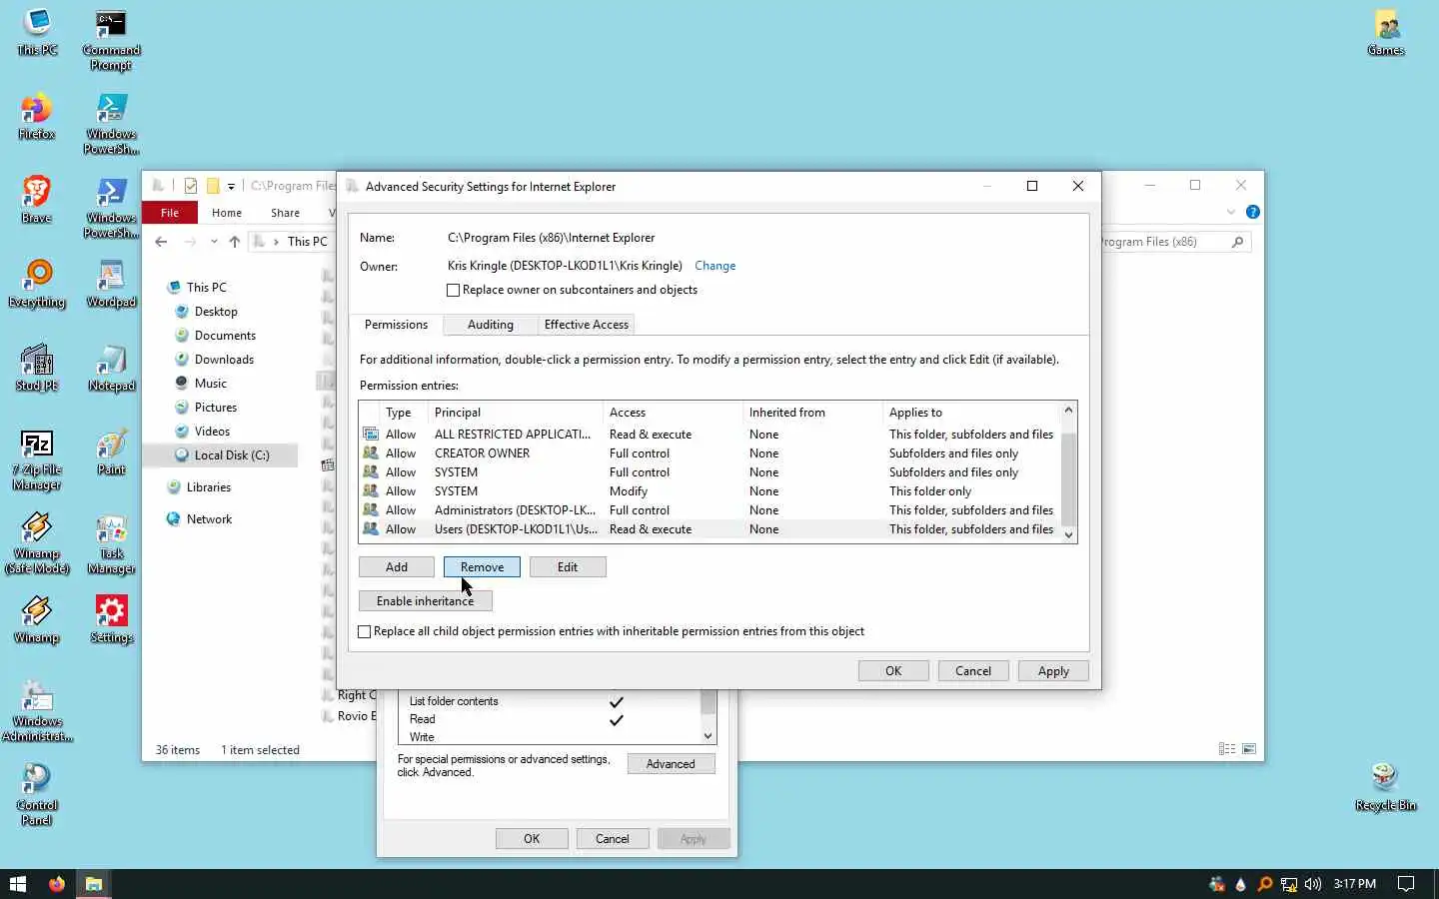Viewport: 1439px width, 899px height.
Task: Click Advanced button in Properties dialog
Action: pos(671,764)
